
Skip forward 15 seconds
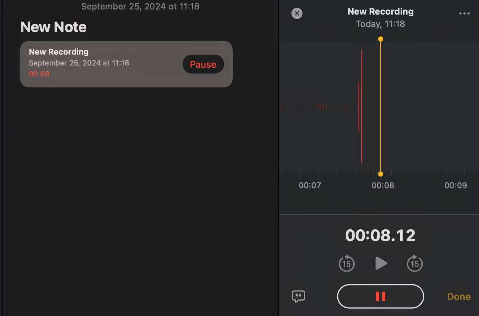point(415,263)
